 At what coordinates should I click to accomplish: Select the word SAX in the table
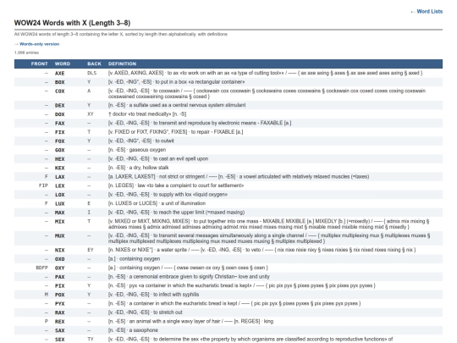coord(60,330)
